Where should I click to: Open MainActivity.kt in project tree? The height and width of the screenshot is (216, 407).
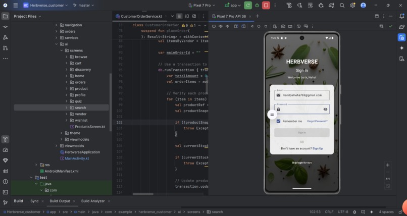coord(77,158)
